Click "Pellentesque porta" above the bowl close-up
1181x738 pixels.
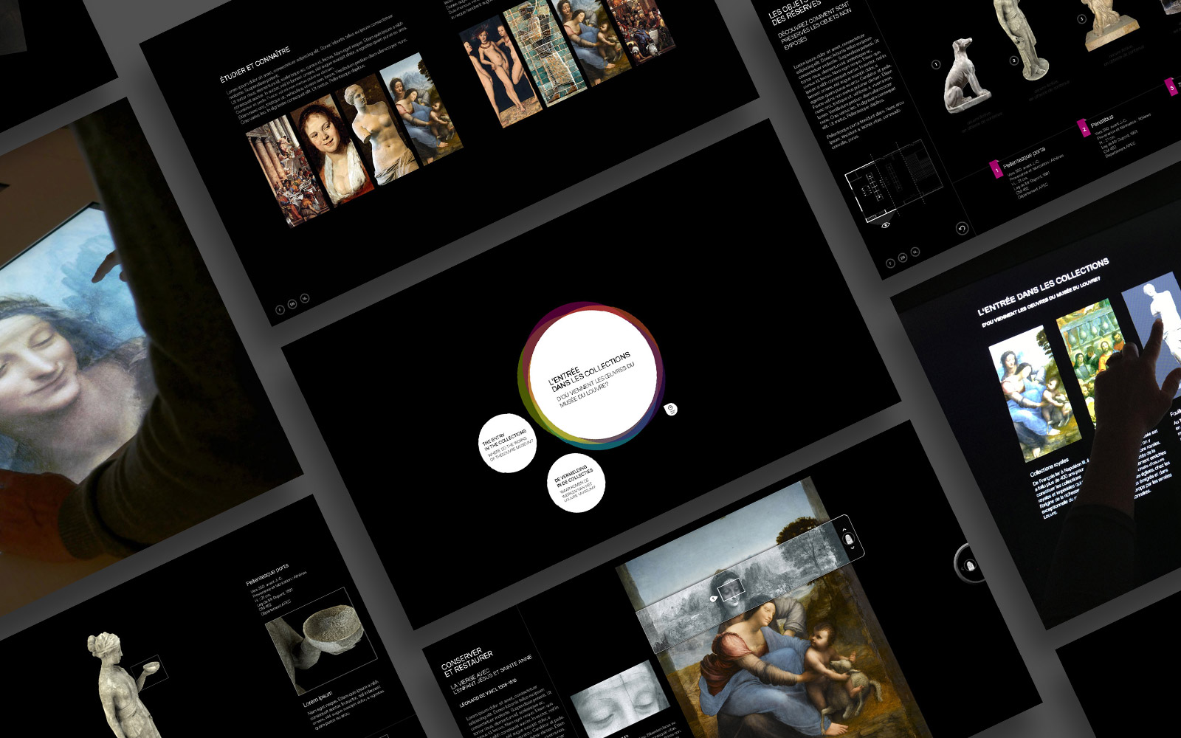tap(267, 576)
